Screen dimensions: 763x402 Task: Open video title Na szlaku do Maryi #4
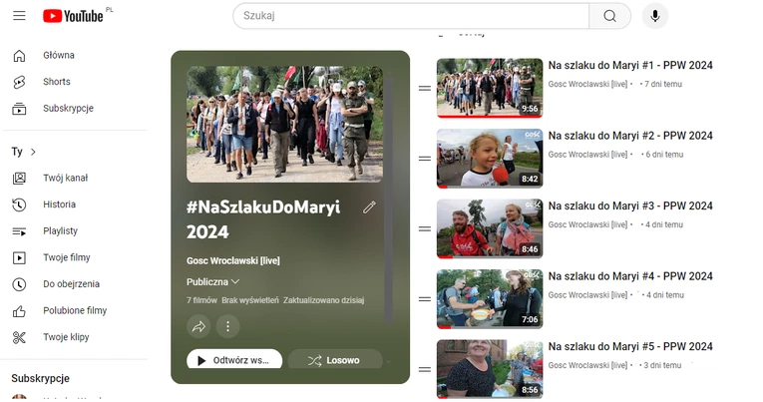pyautogui.click(x=630, y=276)
